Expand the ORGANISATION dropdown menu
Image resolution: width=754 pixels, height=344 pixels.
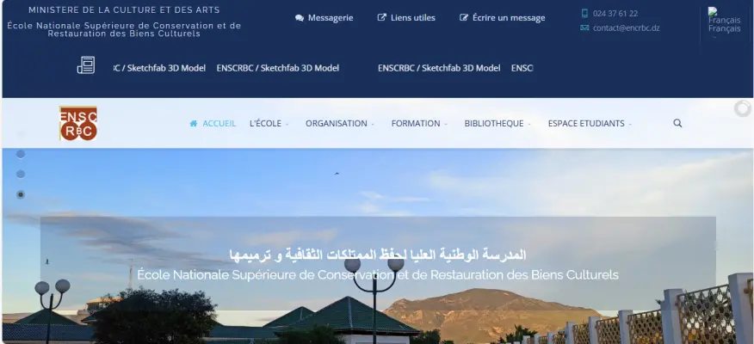[339, 124]
